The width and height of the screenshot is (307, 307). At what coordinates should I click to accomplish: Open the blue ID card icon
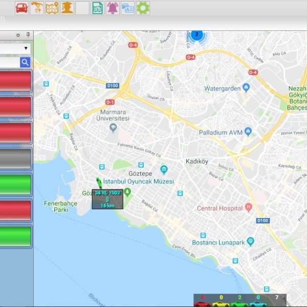click(x=128, y=8)
